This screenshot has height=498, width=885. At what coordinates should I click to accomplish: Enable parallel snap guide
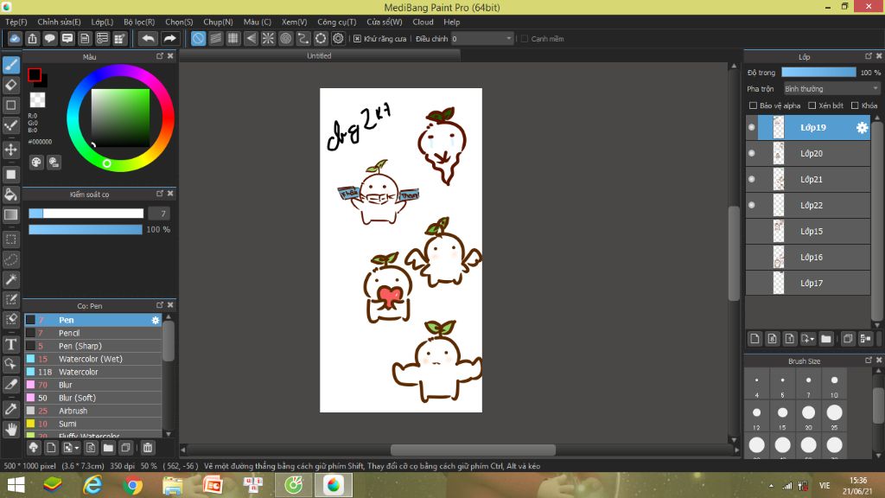tap(215, 38)
